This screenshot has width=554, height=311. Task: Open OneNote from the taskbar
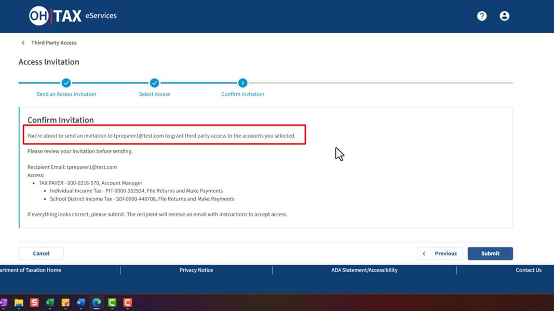[x=4, y=303]
